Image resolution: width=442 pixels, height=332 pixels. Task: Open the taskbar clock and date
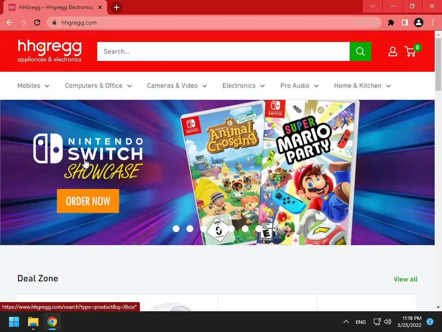click(x=409, y=322)
